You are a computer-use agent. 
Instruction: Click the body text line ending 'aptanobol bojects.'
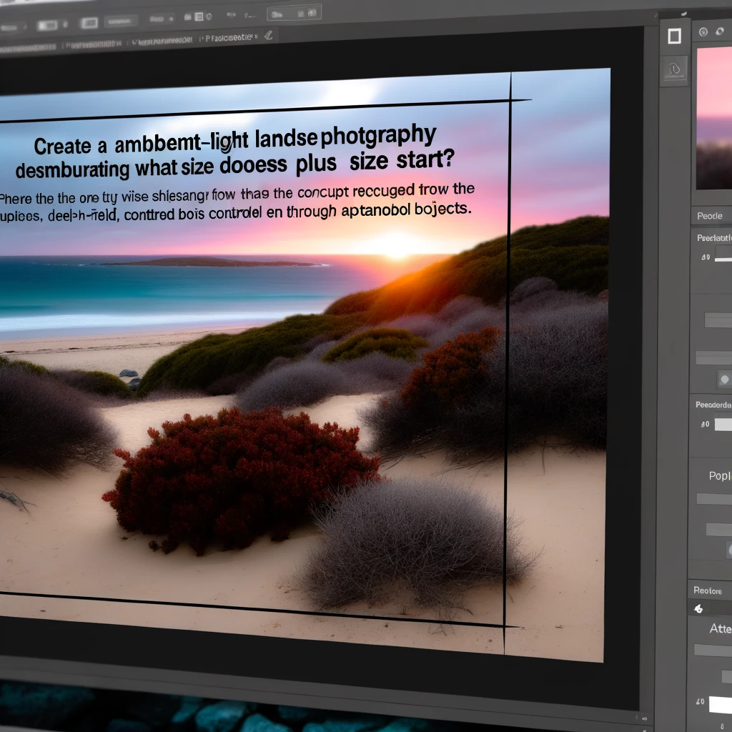click(234, 212)
